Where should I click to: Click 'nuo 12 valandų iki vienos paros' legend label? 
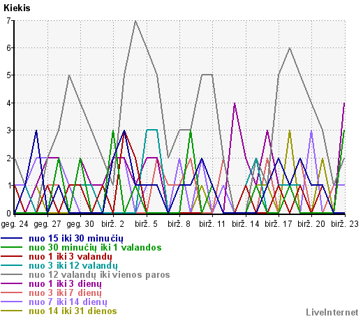click(99, 274)
